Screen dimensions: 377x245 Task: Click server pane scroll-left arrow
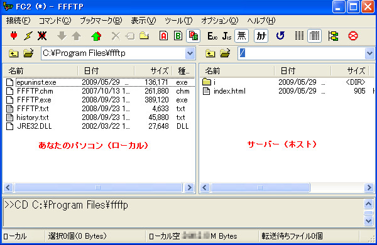[x=205, y=188]
